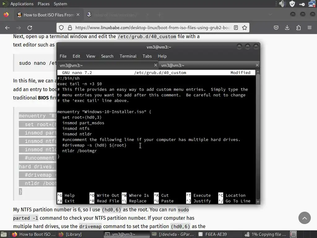
Task: Switch to 1% Copying file taskbar entry
Action: pos(266,234)
